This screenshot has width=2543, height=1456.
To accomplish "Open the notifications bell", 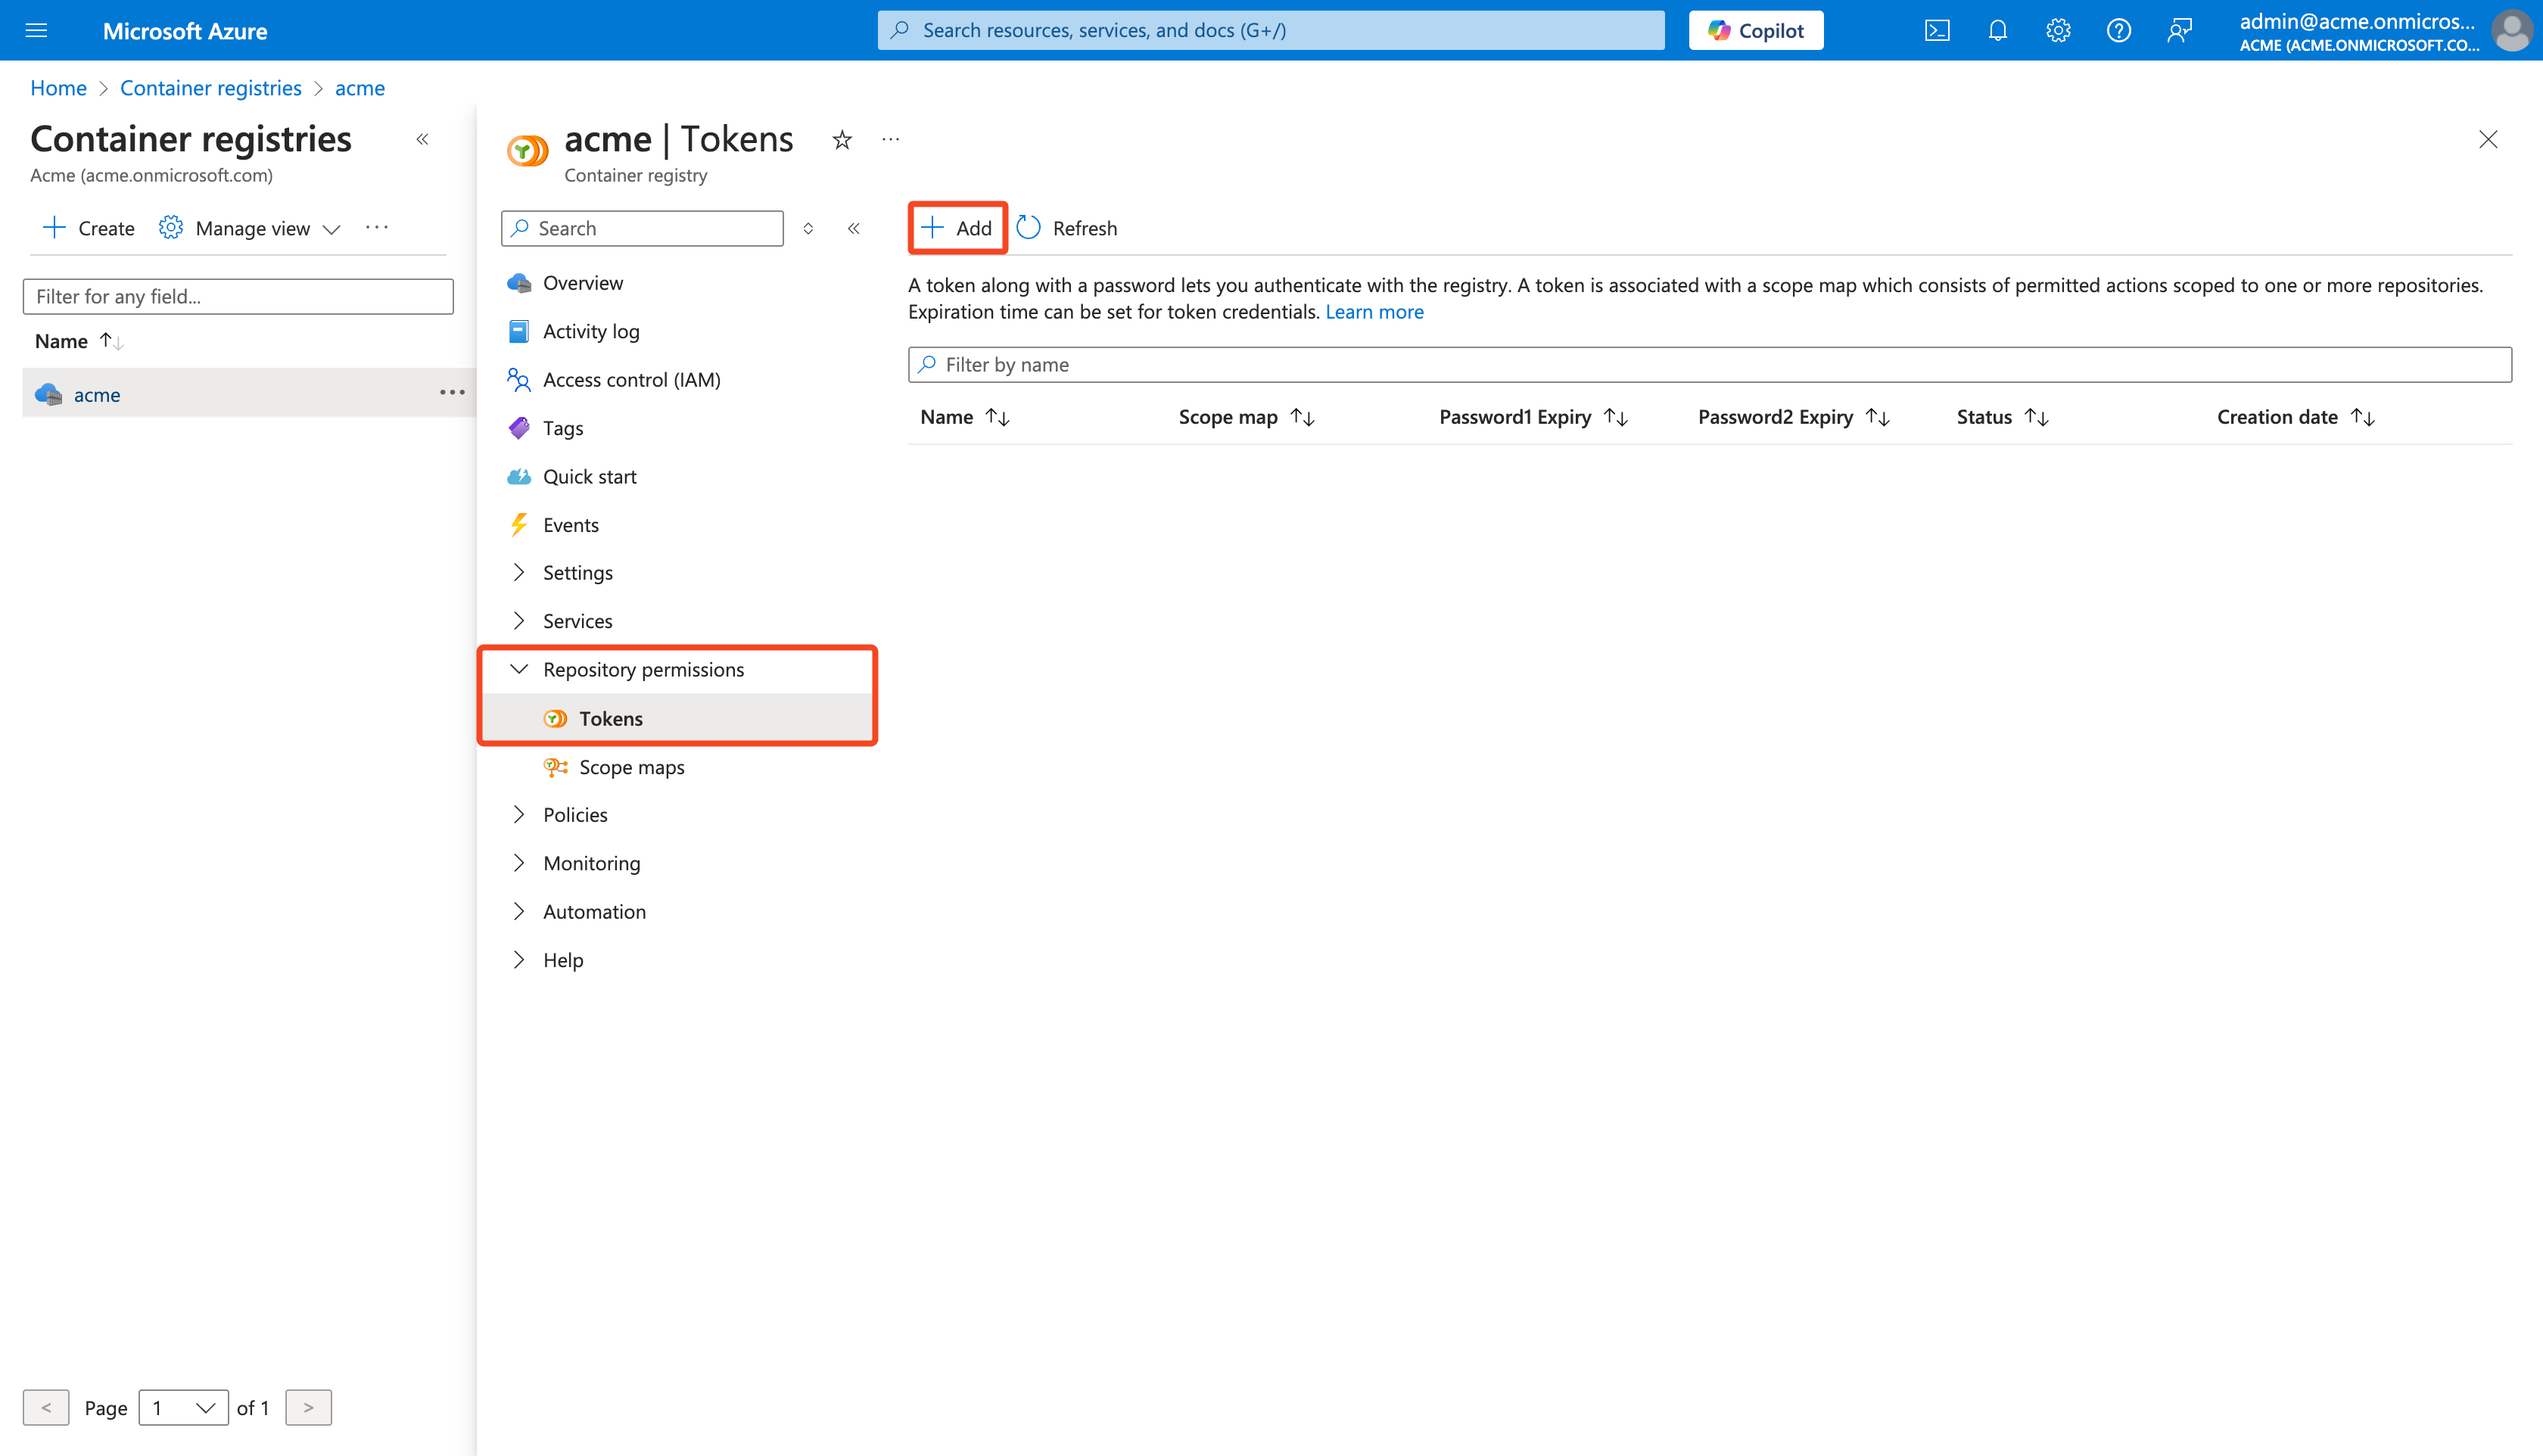I will [x=1997, y=30].
